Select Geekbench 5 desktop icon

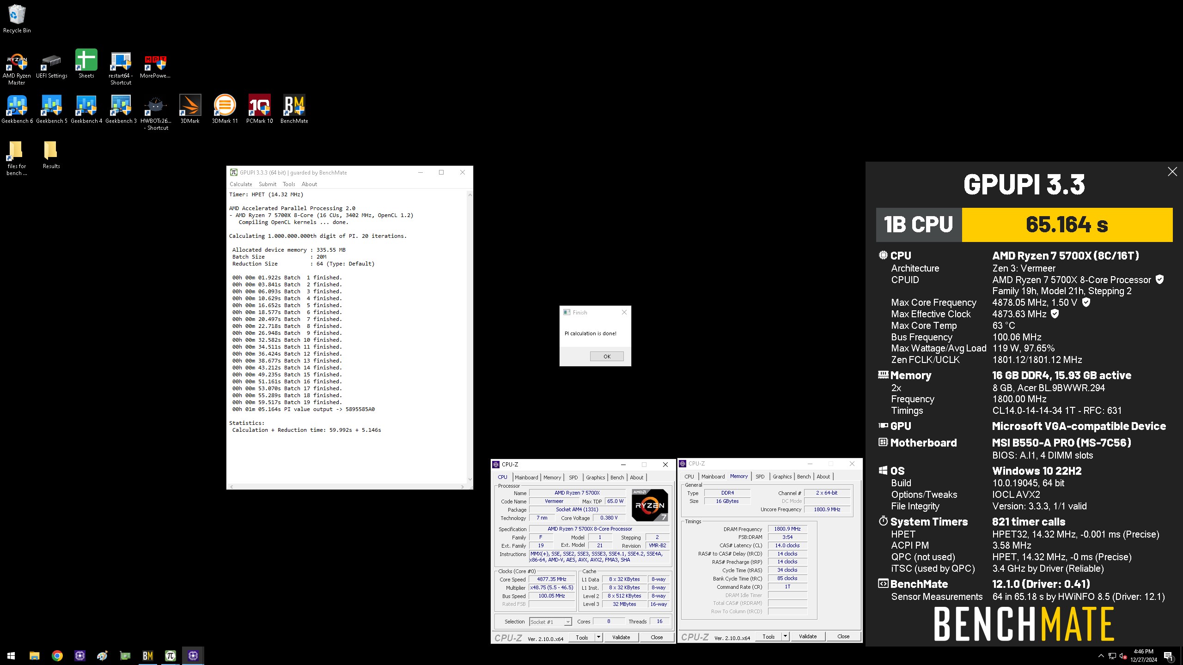[x=52, y=110]
